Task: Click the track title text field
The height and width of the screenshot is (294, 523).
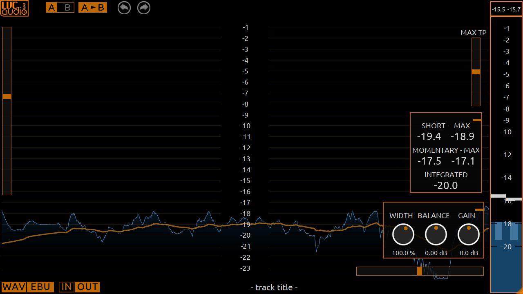Action: [274, 287]
